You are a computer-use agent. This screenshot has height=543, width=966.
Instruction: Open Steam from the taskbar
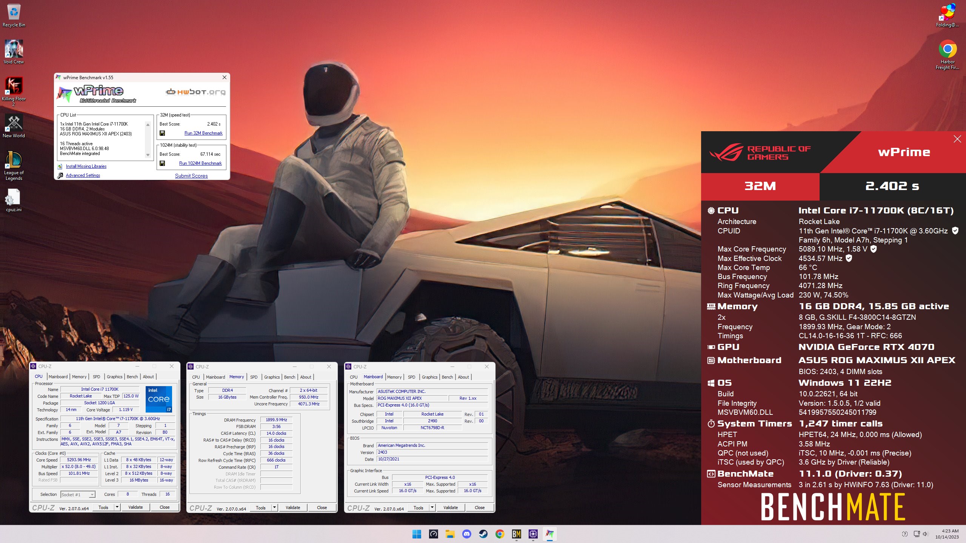coord(483,534)
